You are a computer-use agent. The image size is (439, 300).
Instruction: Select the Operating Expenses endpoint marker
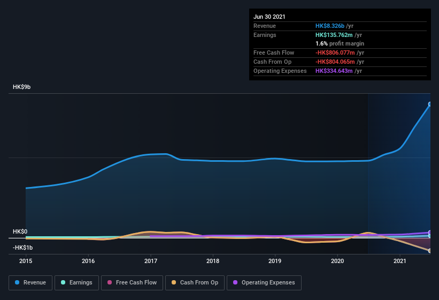(430, 232)
